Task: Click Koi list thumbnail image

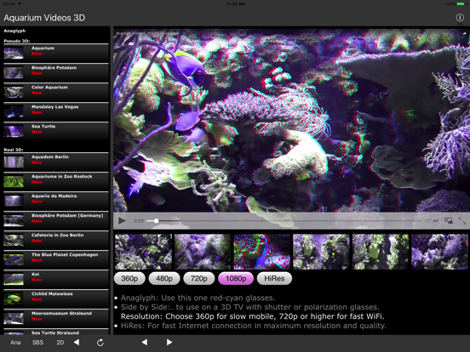Action: [x=14, y=279]
